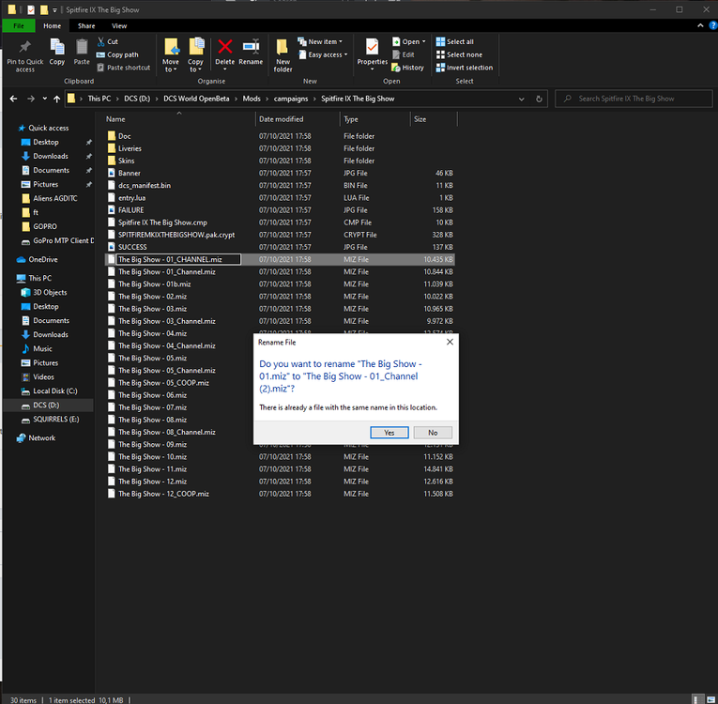Select OneDrive in navigation pane

point(42,259)
